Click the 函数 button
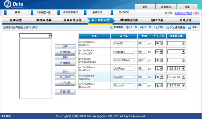The width and height of the screenshot is (202, 119). 65,72
